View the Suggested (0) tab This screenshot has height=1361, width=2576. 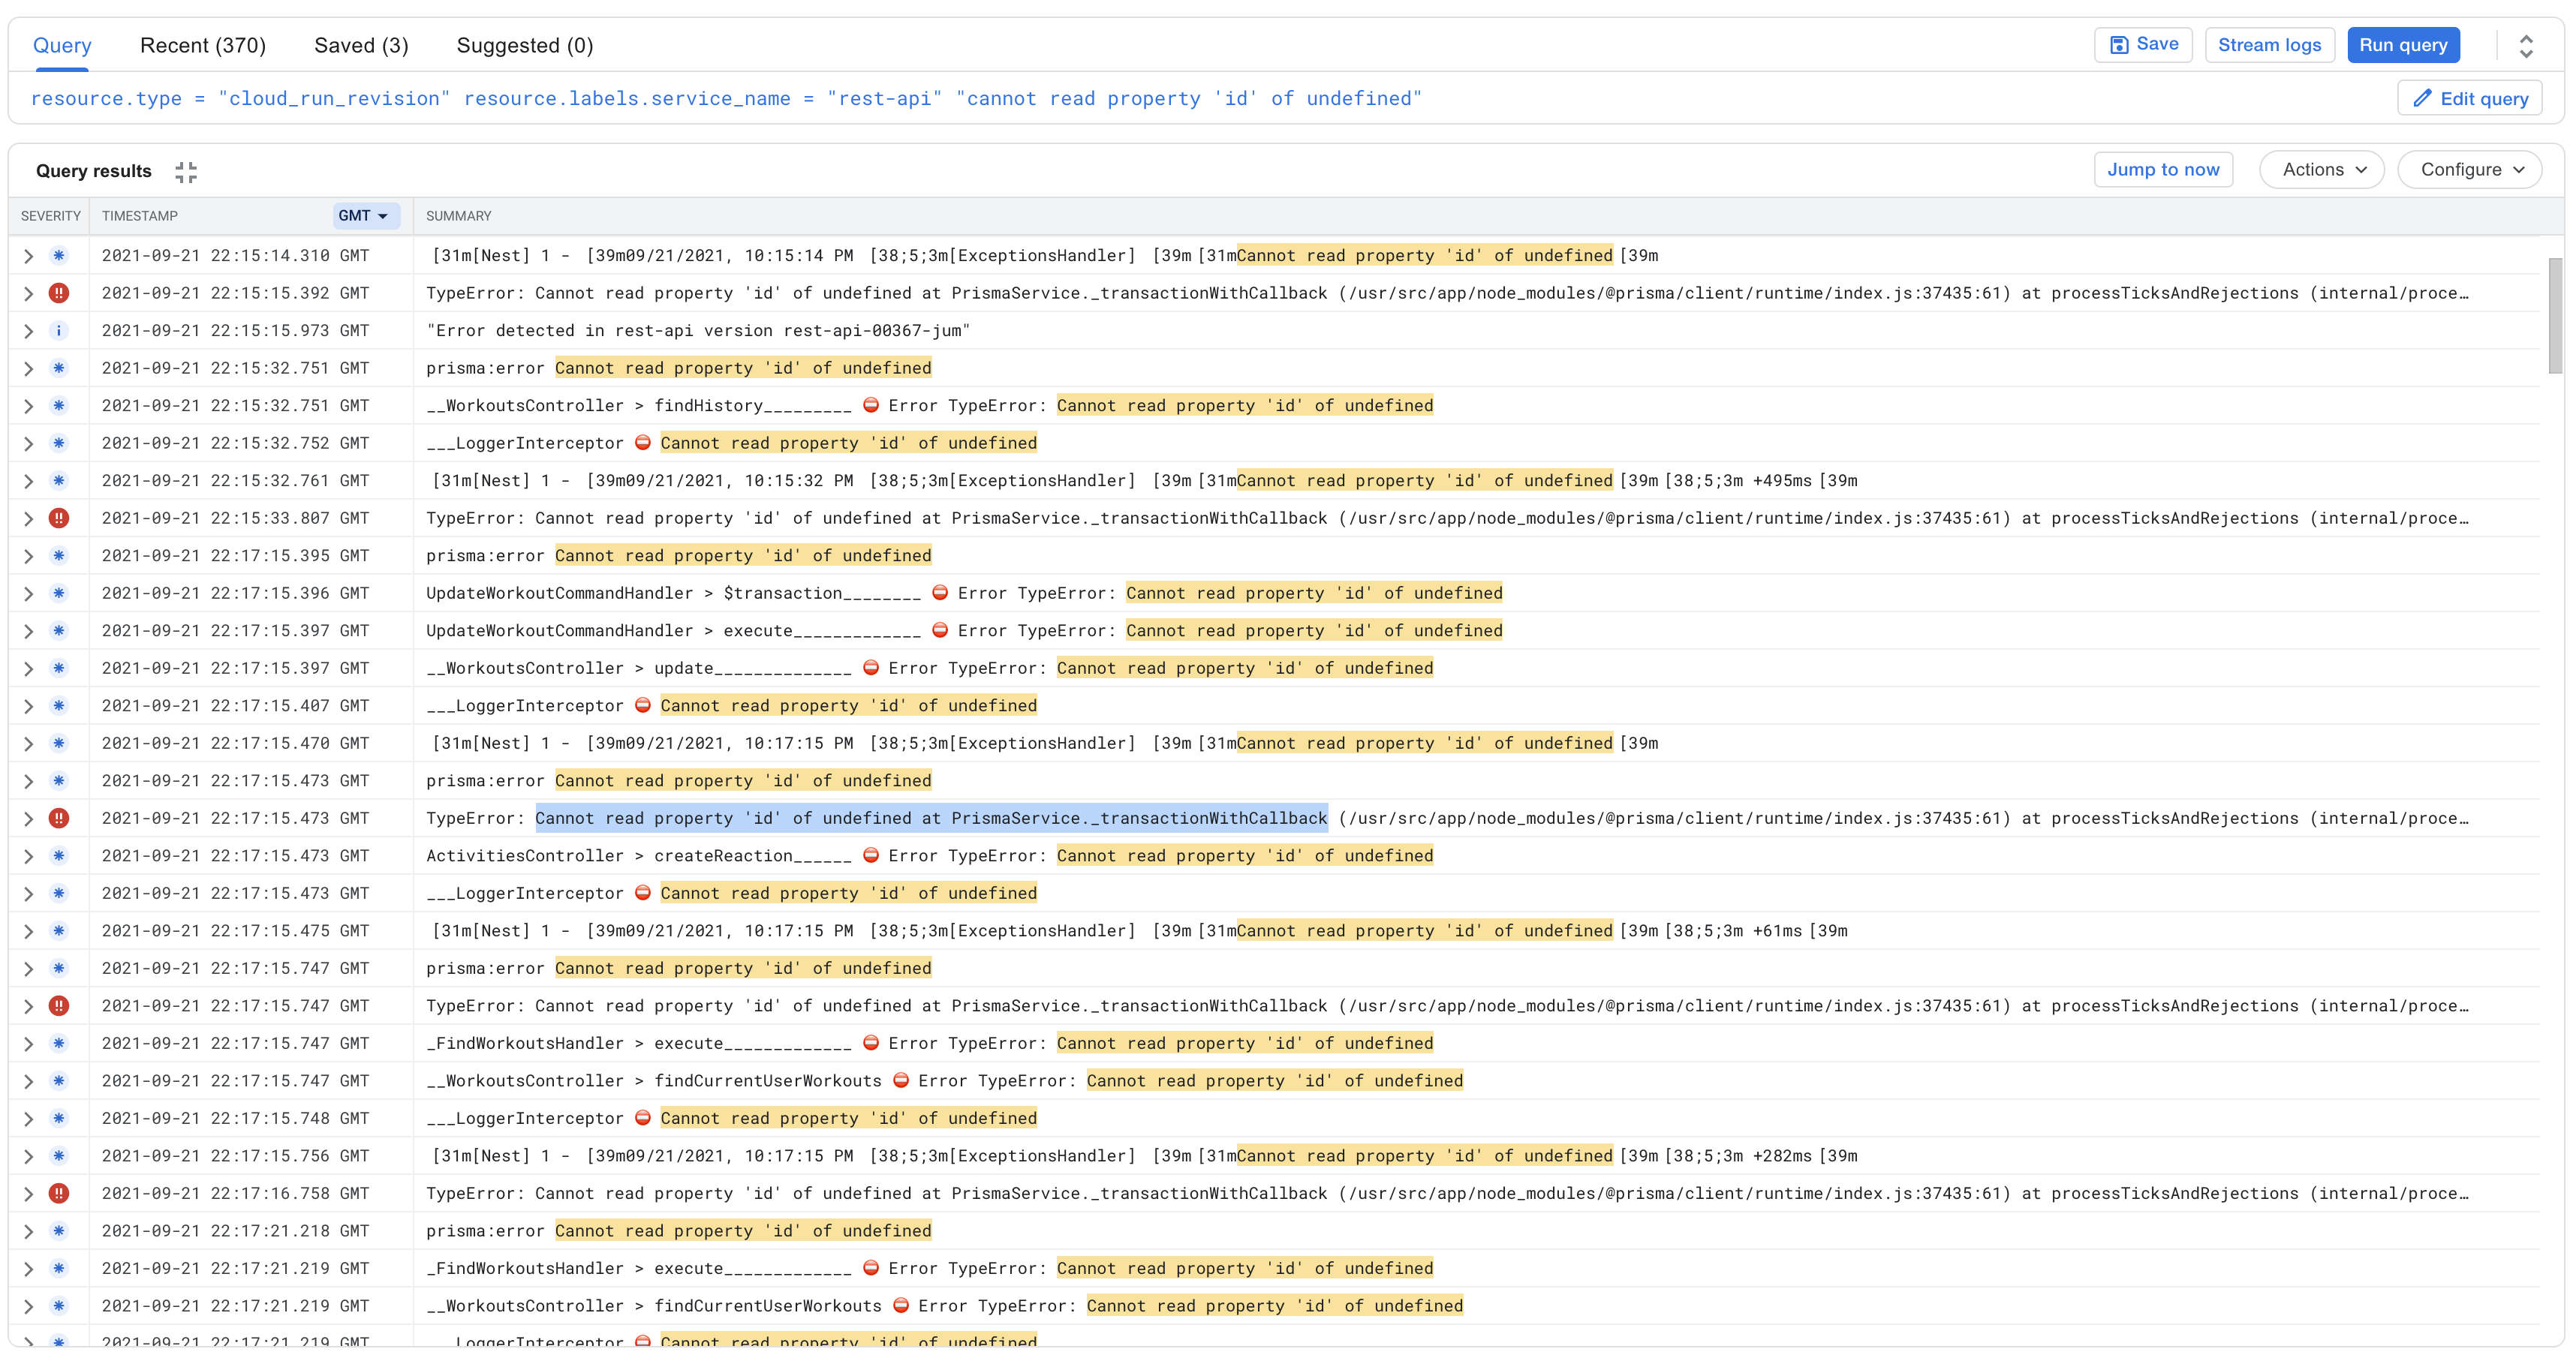(525, 45)
